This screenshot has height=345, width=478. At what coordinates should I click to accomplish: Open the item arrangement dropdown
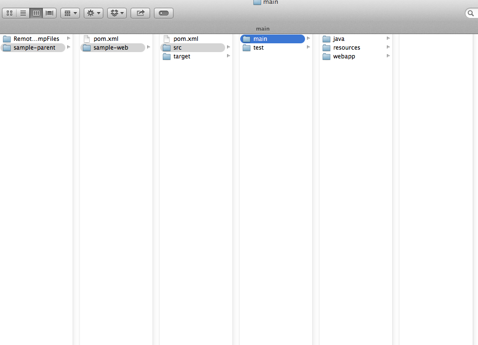coord(70,13)
